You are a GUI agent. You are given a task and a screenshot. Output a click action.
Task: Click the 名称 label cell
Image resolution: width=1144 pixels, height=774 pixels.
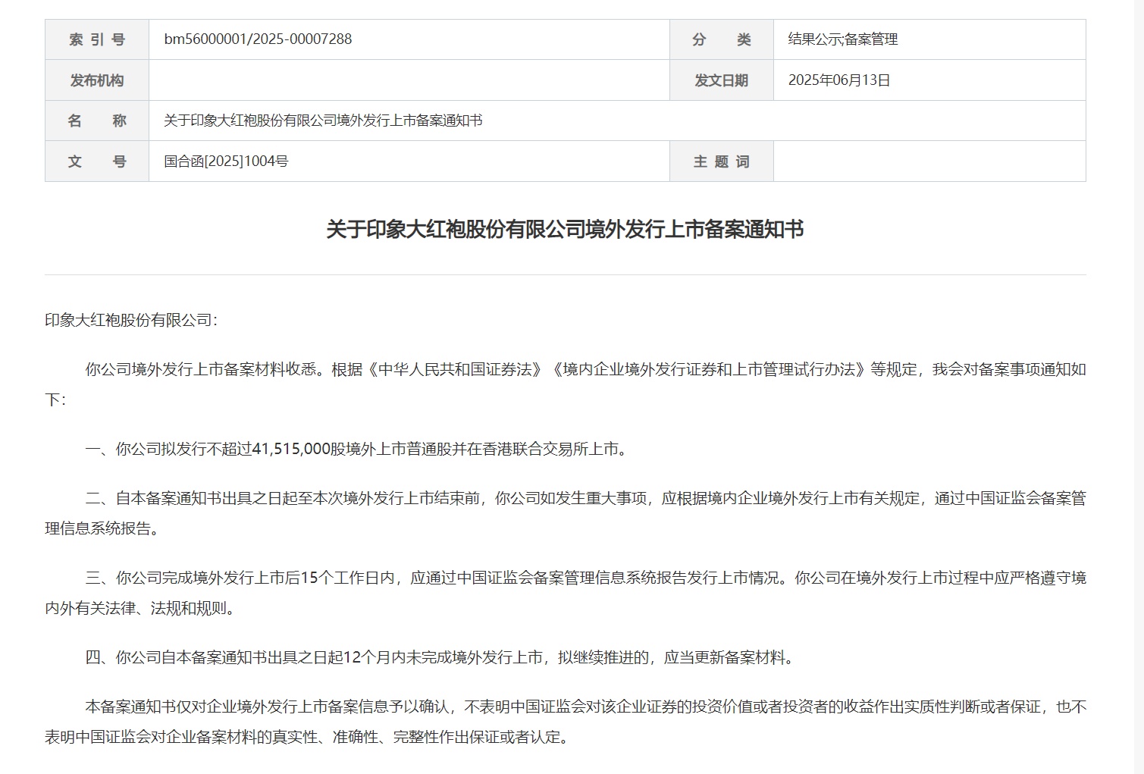pyautogui.click(x=97, y=121)
